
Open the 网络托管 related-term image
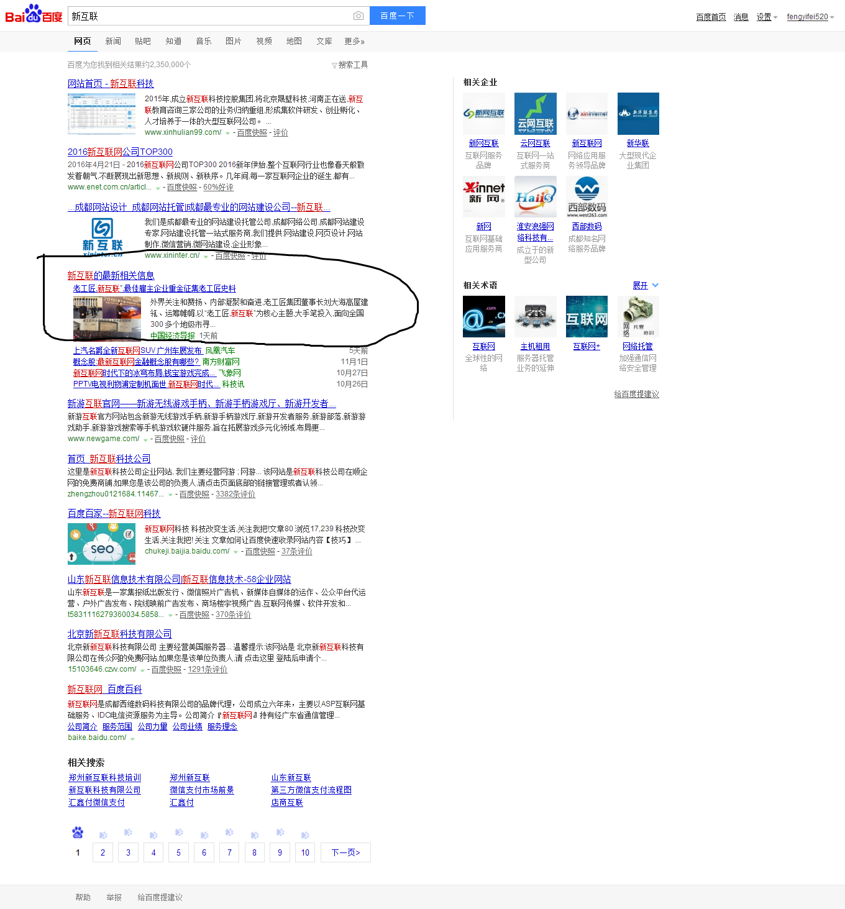(x=638, y=317)
